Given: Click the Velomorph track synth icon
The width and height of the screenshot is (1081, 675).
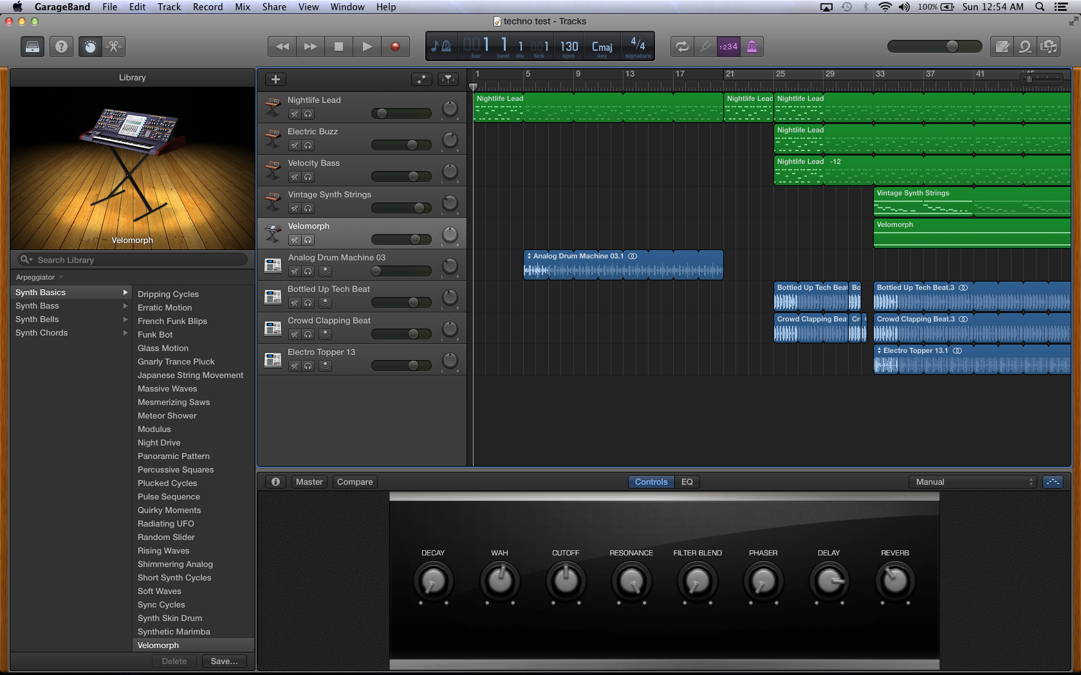Looking at the screenshot, I should (273, 234).
